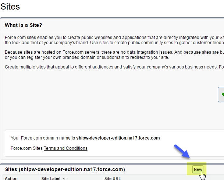This screenshot has width=224, height=180.
Task: Click the Sites (shipw-developer-edition.na17.force.com) section heading
Action: click(65, 169)
